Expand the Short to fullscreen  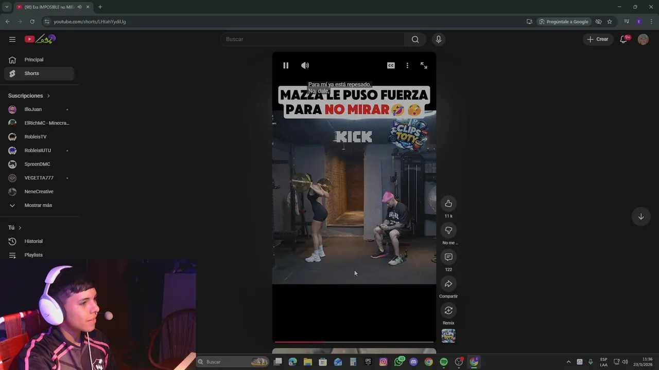point(424,65)
